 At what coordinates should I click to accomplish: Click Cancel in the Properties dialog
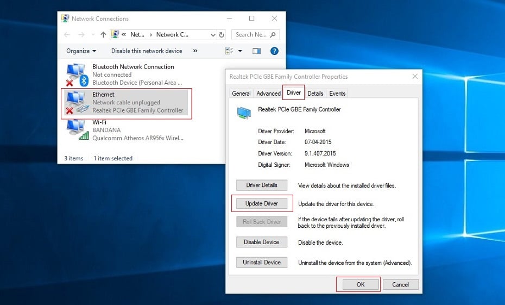point(400,284)
